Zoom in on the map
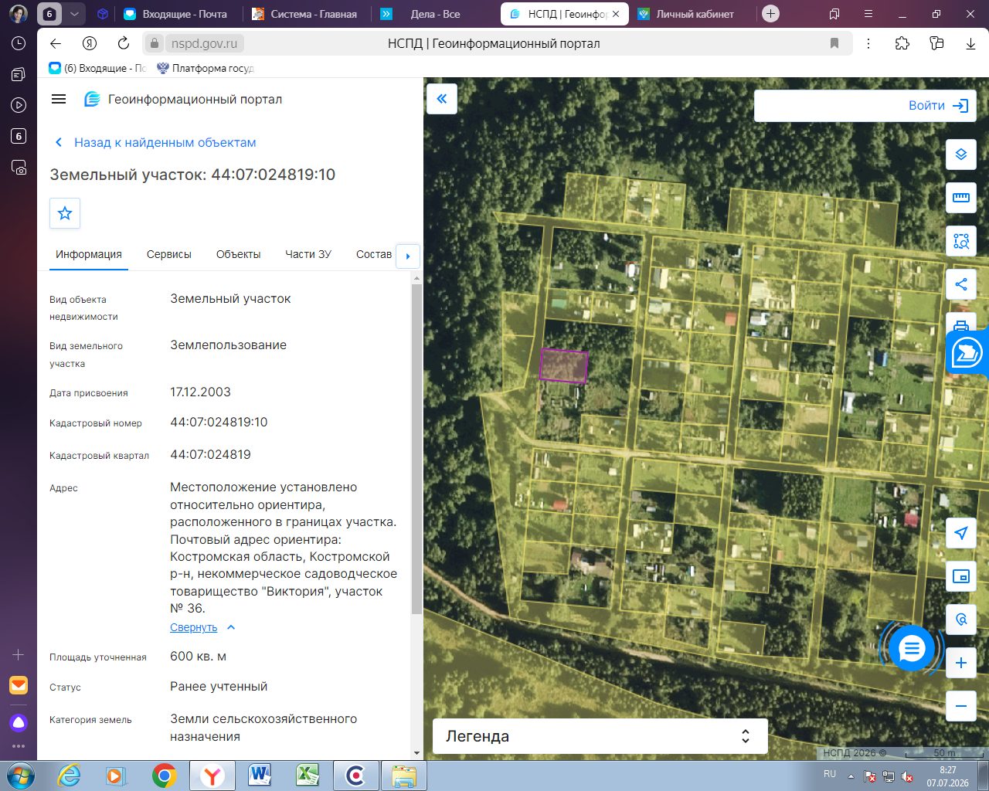The image size is (989, 791). (961, 663)
